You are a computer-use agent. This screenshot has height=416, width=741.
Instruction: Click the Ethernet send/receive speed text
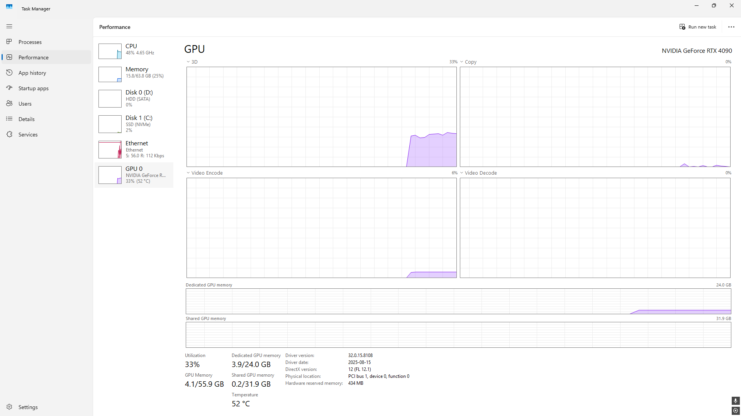pos(145,156)
